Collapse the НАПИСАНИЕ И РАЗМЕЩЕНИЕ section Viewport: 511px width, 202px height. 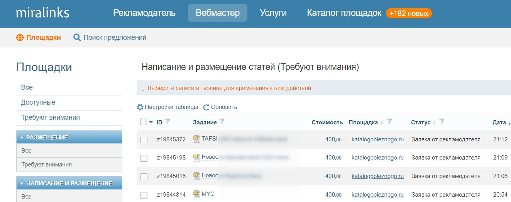coord(22,183)
